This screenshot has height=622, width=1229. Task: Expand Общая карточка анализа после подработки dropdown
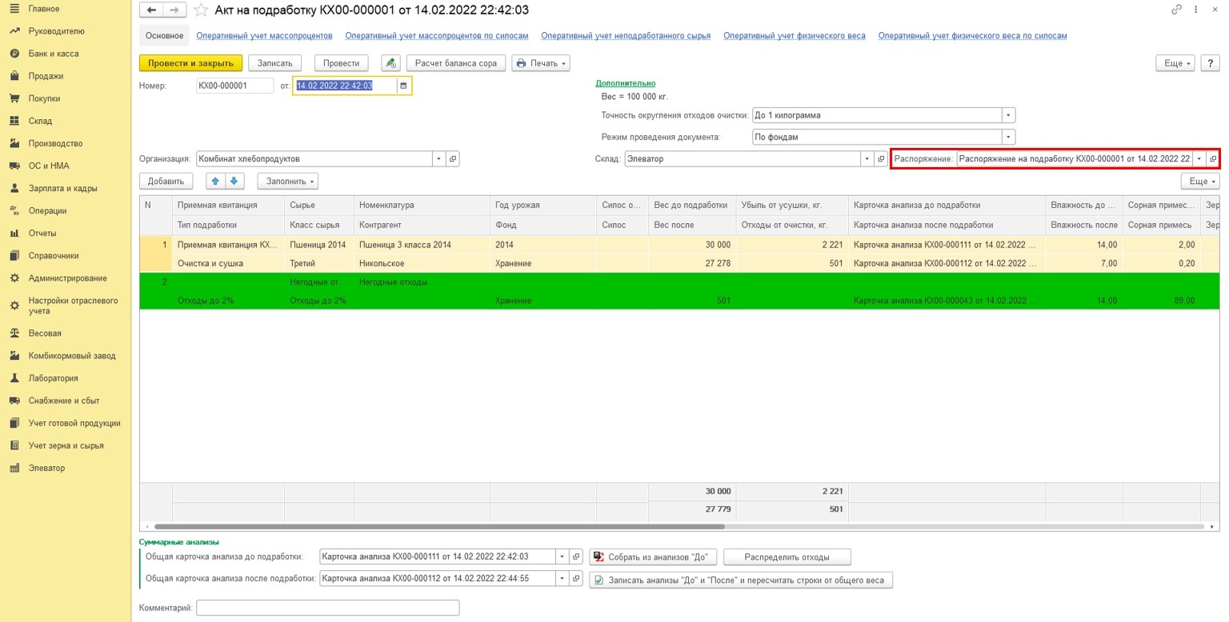pyautogui.click(x=562, y=579)
